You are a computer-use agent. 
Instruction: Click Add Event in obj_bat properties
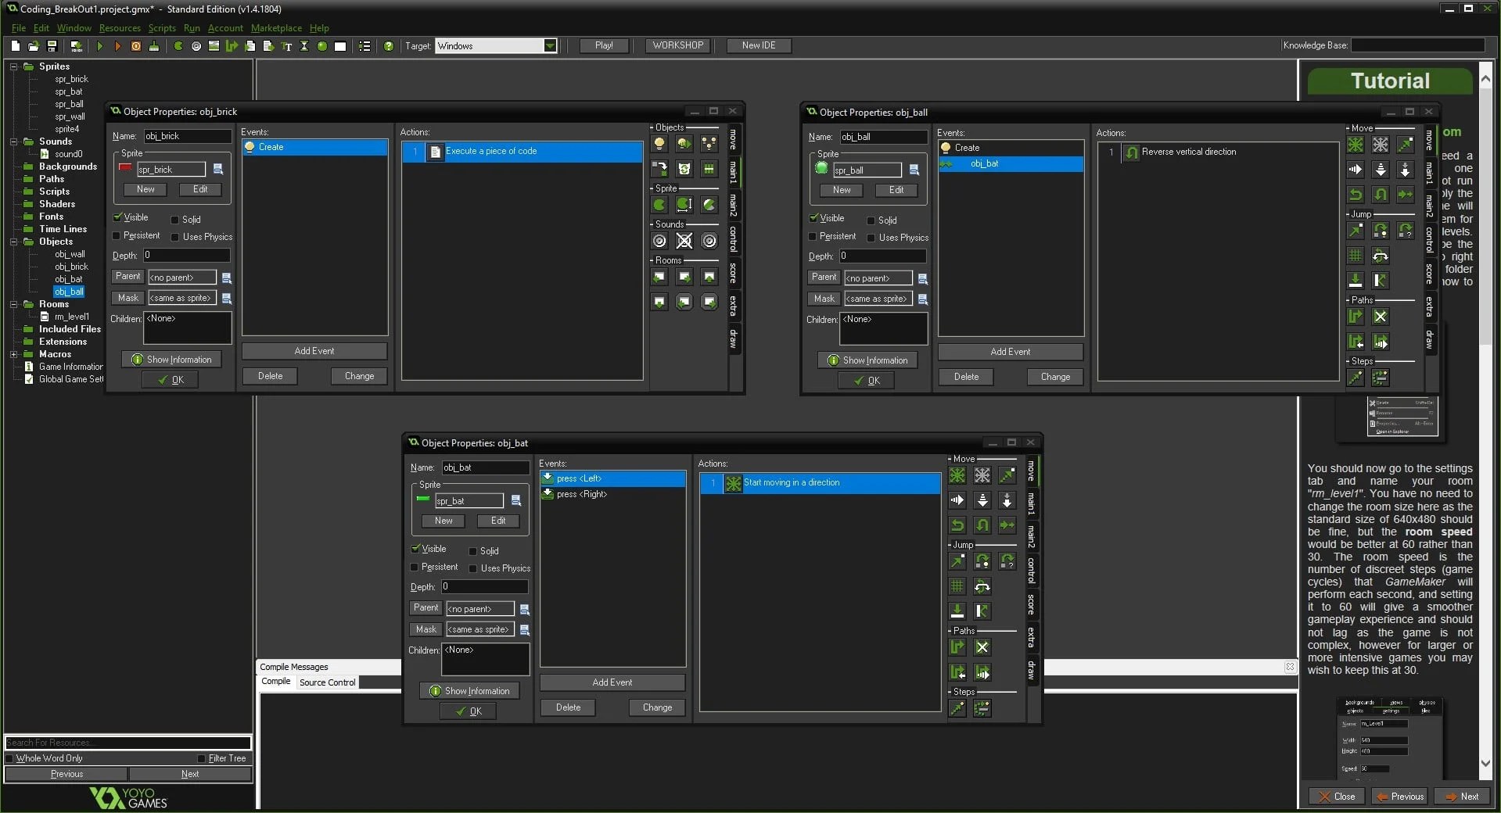[611, 682]
